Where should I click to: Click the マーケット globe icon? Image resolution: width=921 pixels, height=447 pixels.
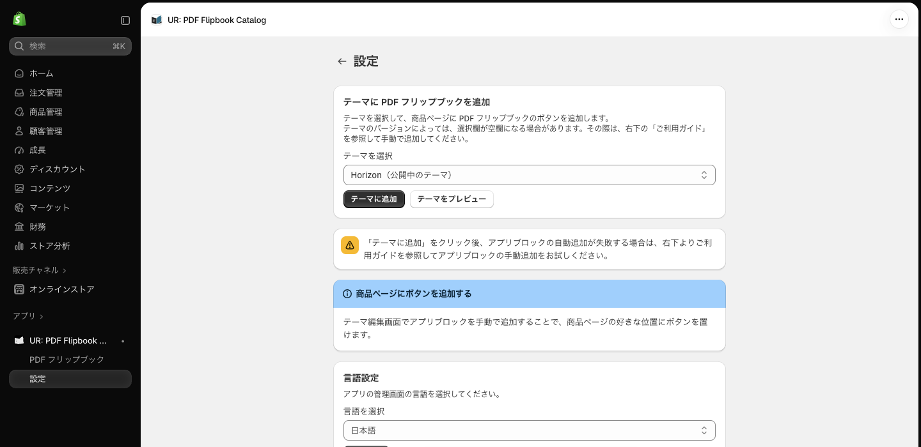(19, 208)
